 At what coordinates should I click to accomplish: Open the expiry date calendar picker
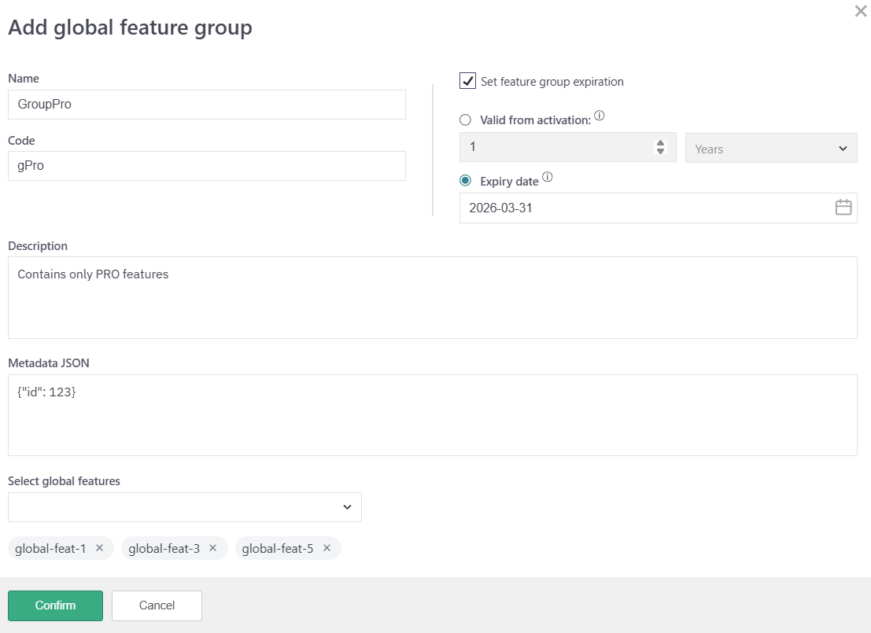pyautogui.click(x=843, y=208)
